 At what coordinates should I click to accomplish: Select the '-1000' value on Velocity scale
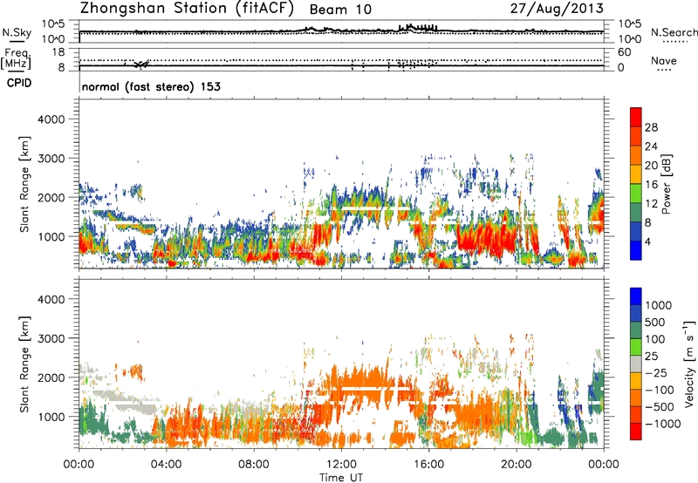(662, 424)
